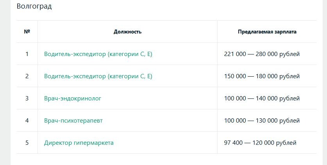Click the 100 000 — 130 000 рублей salary
The width and height of the screenshot is (327, 165).
click(x=262, y=121)
